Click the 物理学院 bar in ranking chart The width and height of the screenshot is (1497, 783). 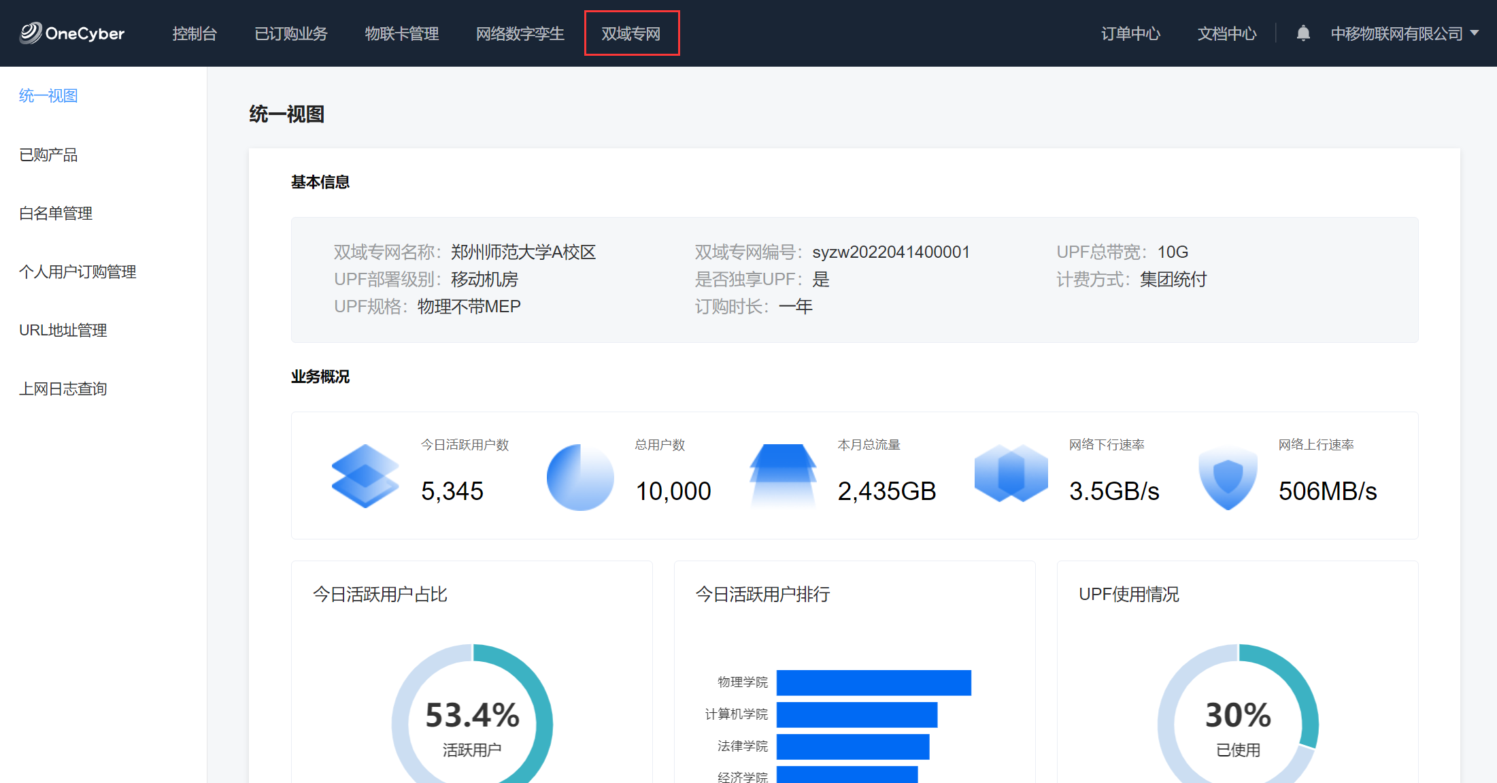point(873,682)
